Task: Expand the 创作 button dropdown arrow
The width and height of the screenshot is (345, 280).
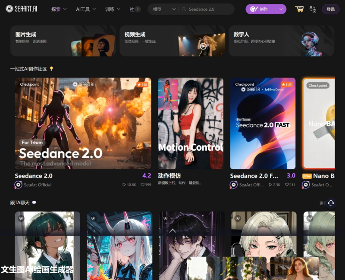Action: point(281,9)
